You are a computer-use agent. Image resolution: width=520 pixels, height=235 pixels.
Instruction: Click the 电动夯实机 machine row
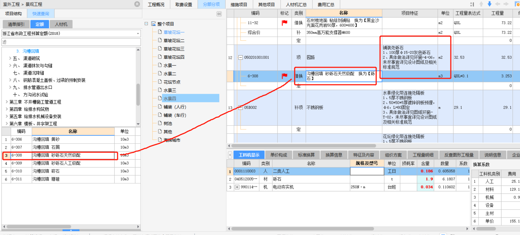[348, 187]
